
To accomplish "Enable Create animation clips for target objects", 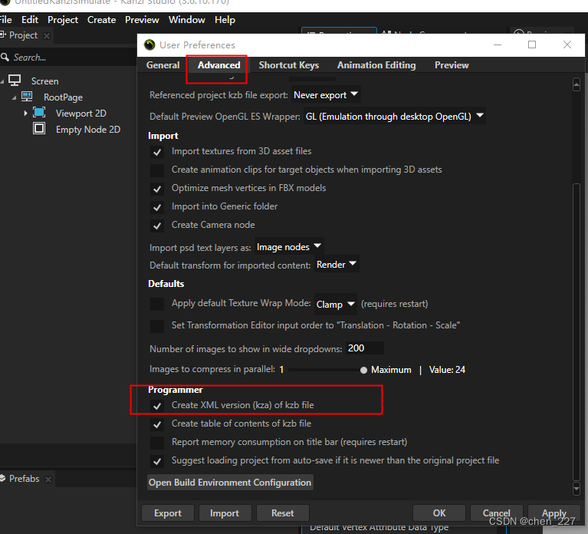I will 157,170.
